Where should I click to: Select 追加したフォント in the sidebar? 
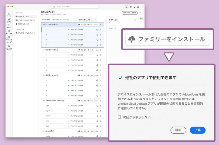pos(26,16)
